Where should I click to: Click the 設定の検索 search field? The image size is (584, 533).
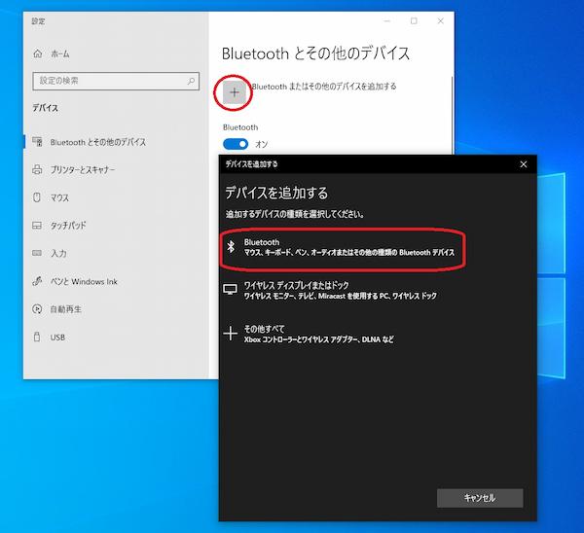116,81
